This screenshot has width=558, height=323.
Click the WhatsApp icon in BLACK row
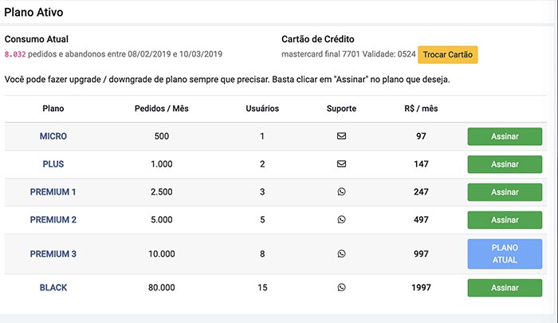pyautogui.click(x=341, y=287)
